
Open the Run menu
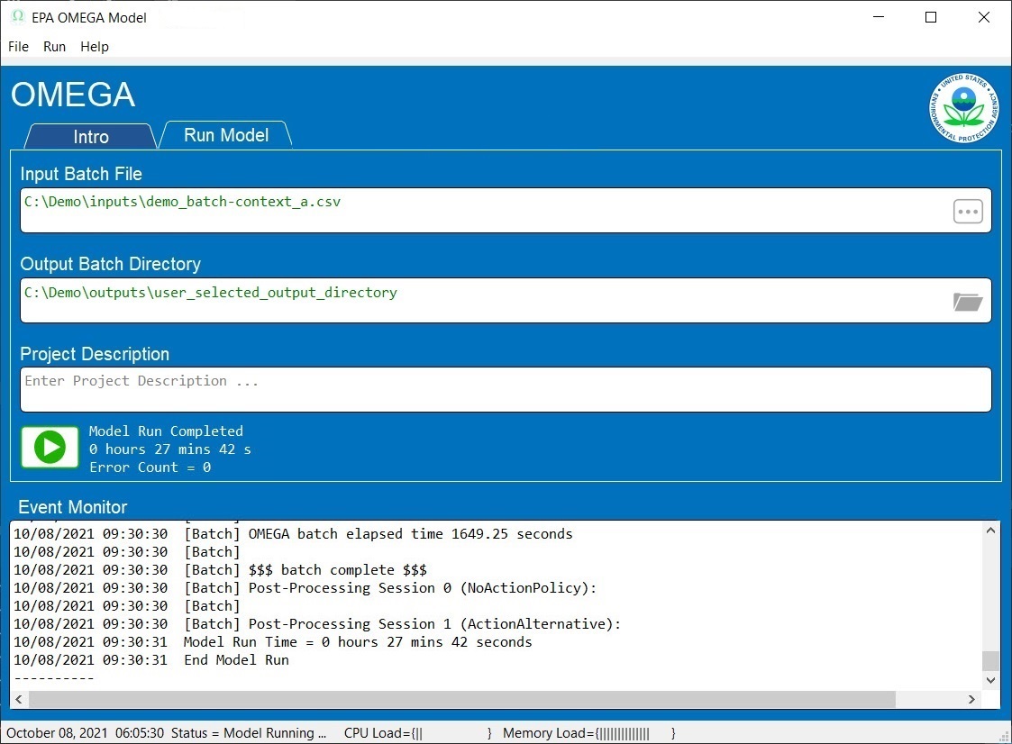(54, 47)
